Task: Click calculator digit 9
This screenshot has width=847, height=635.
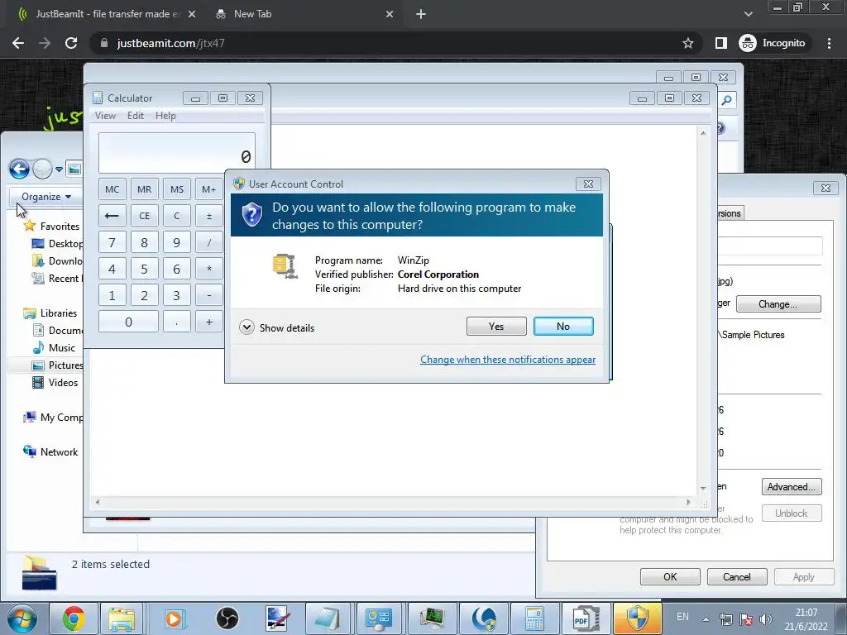Action: [x=177, y=242]
